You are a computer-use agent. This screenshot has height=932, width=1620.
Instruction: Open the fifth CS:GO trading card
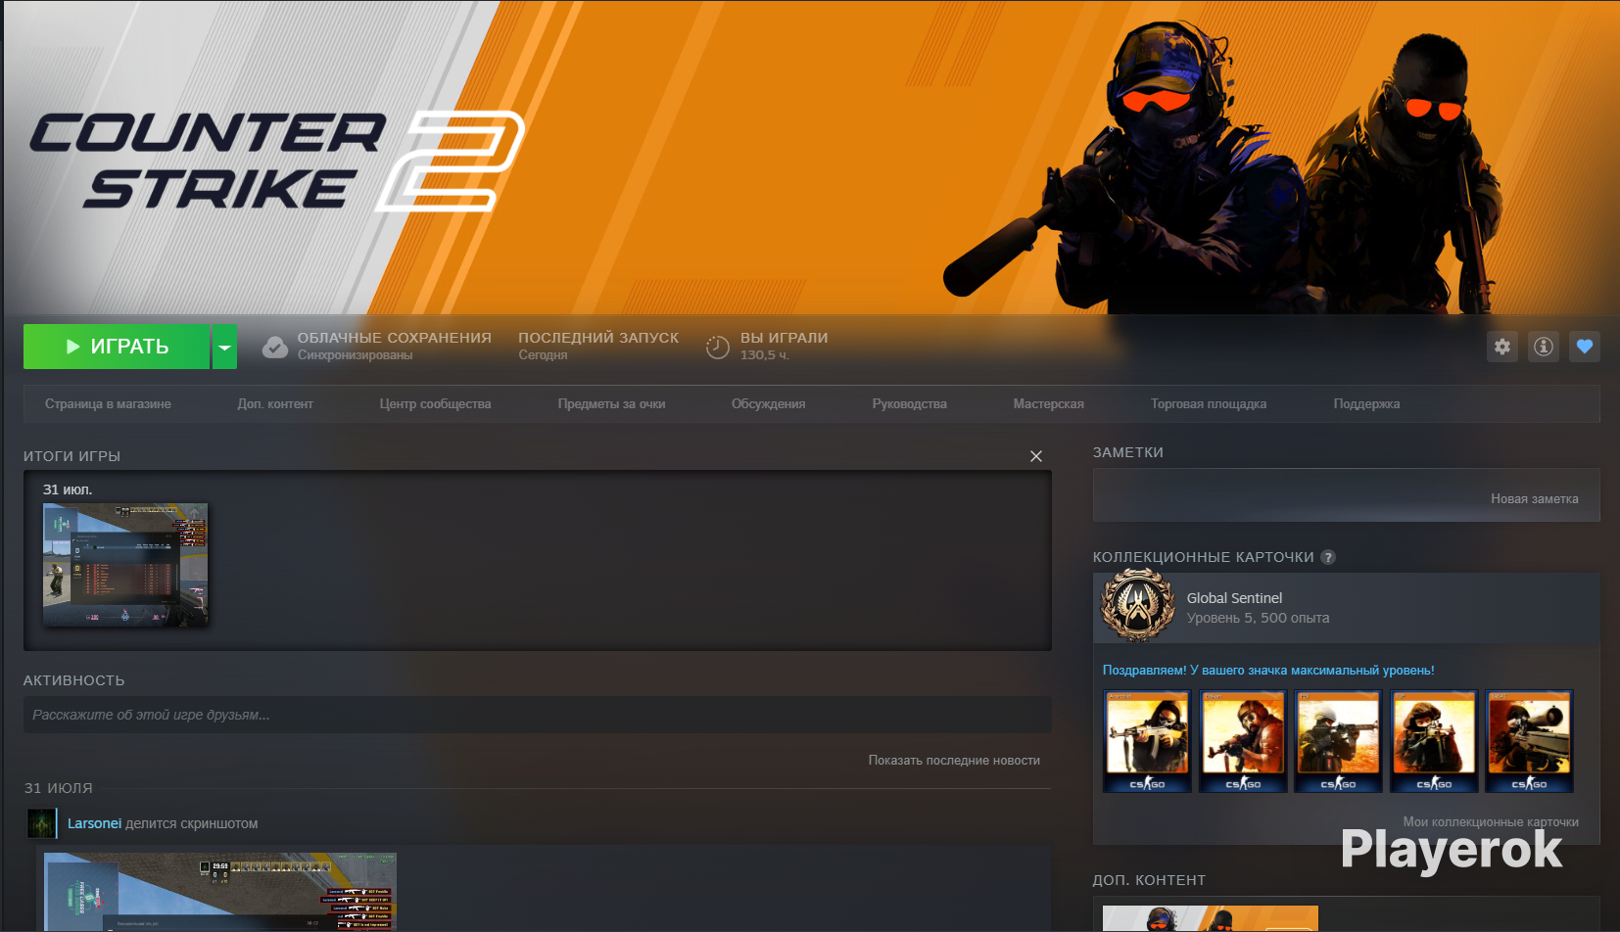click(x=1530, y=741)
